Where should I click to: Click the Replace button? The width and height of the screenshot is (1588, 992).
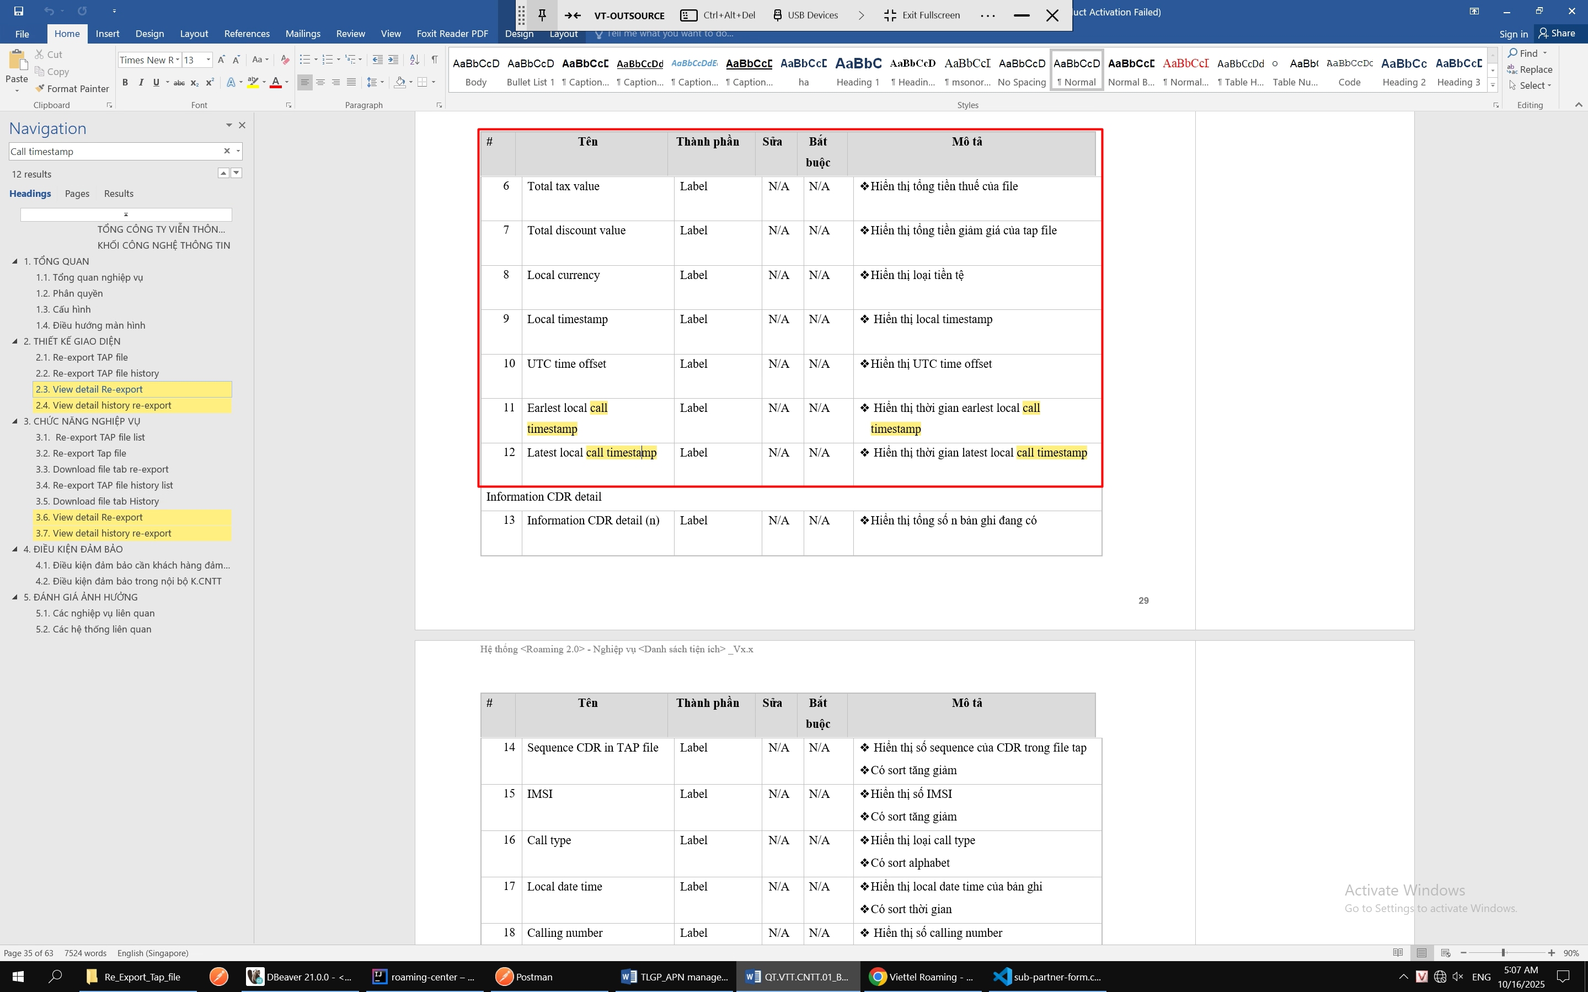click(1530, 69)
